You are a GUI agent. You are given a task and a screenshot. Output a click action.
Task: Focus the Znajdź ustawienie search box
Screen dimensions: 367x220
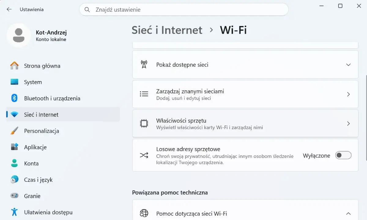(184, 10)
